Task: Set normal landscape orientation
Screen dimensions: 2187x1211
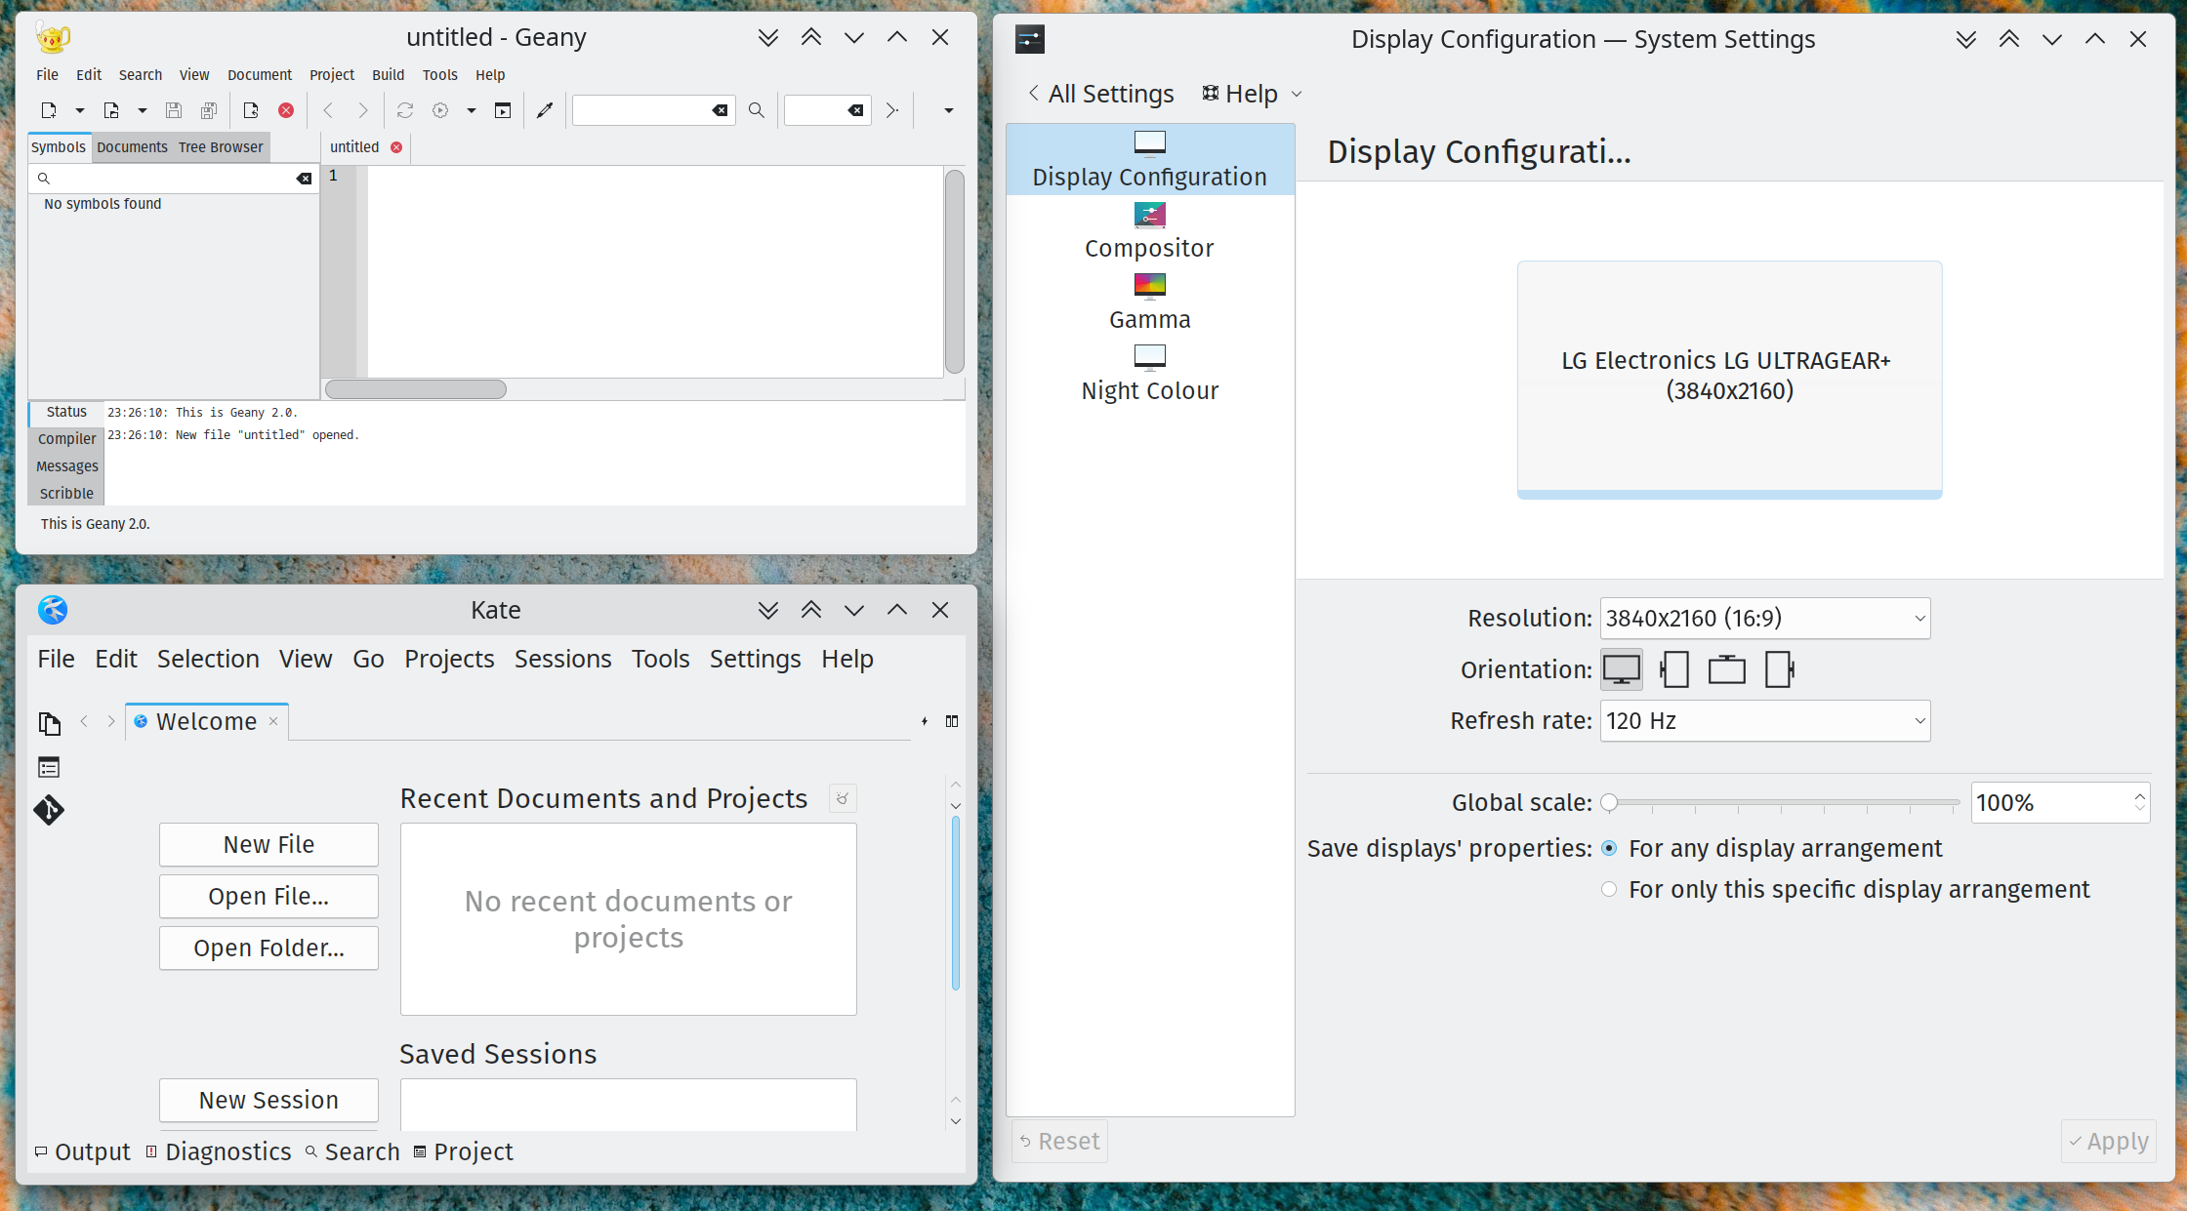Action: point(1622,669)
